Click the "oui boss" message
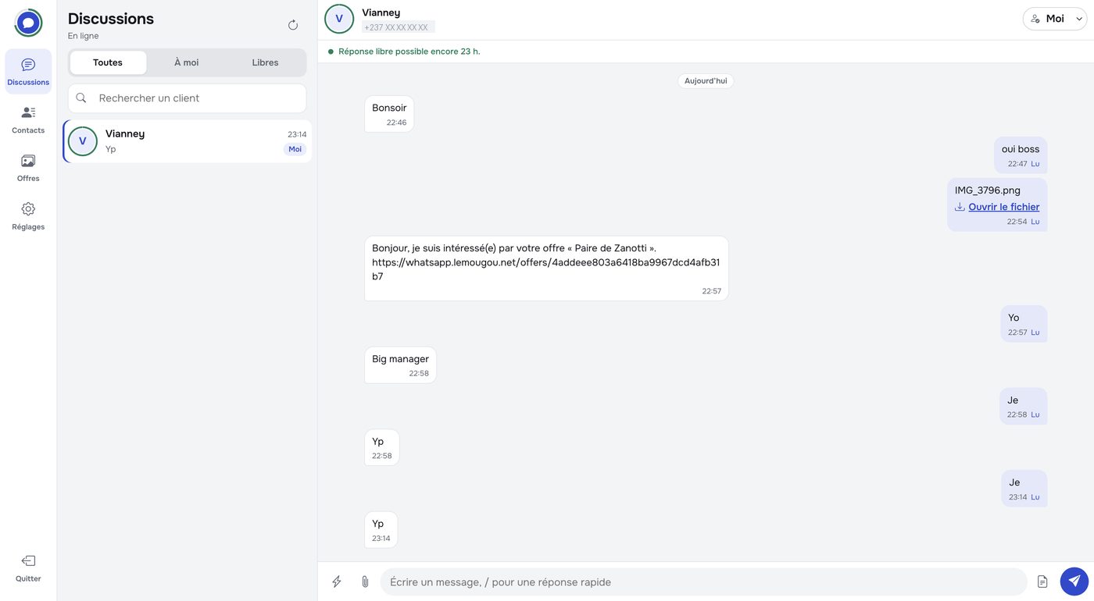The height and width of the screenshot is (601, 1094). [x=1021, y=155]
